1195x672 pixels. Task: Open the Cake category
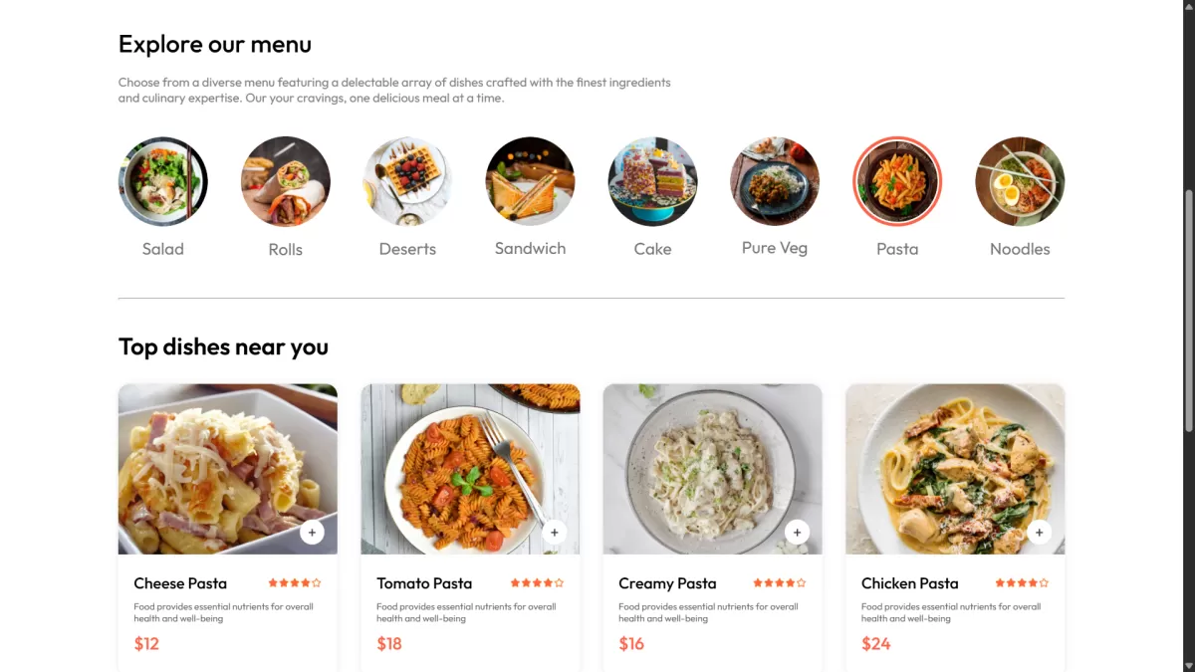(x=652, y=181)
